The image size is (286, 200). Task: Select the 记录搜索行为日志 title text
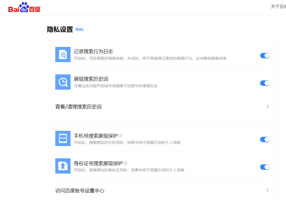click(x=93, y=51)
